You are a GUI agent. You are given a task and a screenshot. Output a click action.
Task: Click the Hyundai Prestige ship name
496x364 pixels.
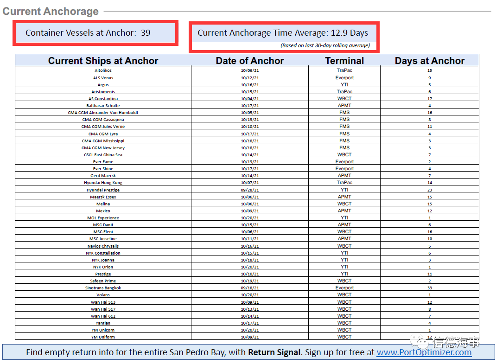[x=103, y=190]
